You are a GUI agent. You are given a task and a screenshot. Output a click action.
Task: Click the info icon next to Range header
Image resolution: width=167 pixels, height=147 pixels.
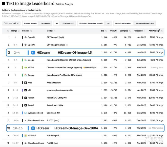(x=19, y=31)
